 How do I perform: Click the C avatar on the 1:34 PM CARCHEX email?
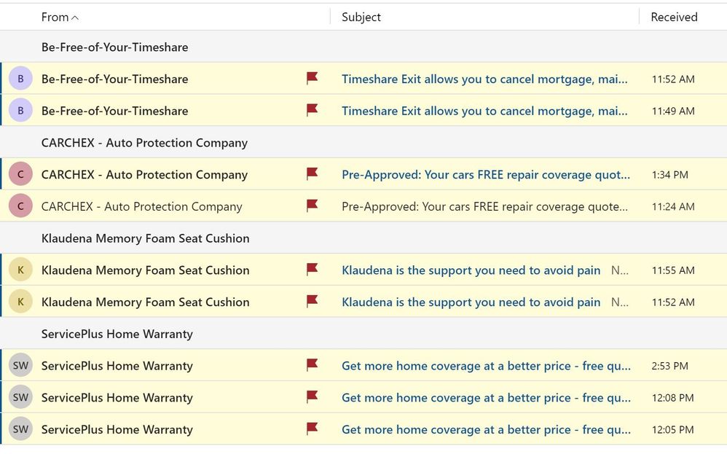(x=20, y=174)
